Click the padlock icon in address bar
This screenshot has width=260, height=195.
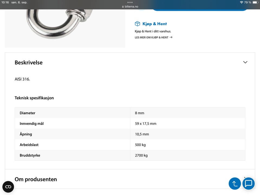pyautogui.click(x=123, y=6)
